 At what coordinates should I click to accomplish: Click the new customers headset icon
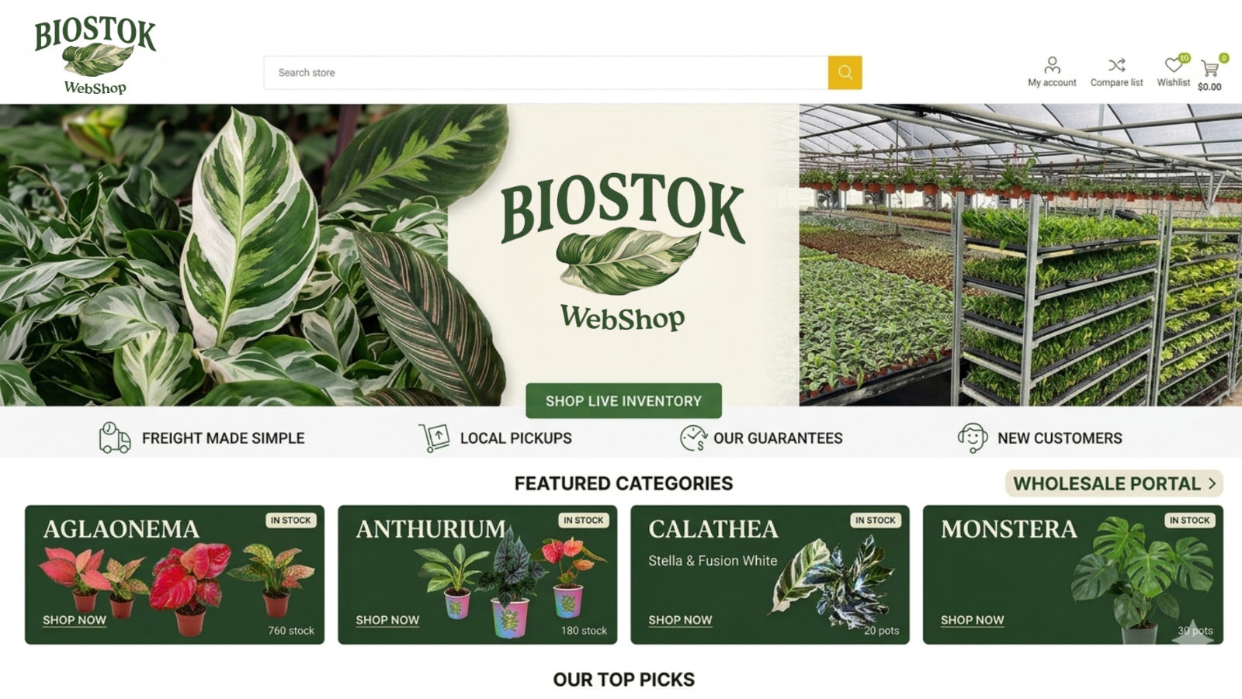pos(973,438)
